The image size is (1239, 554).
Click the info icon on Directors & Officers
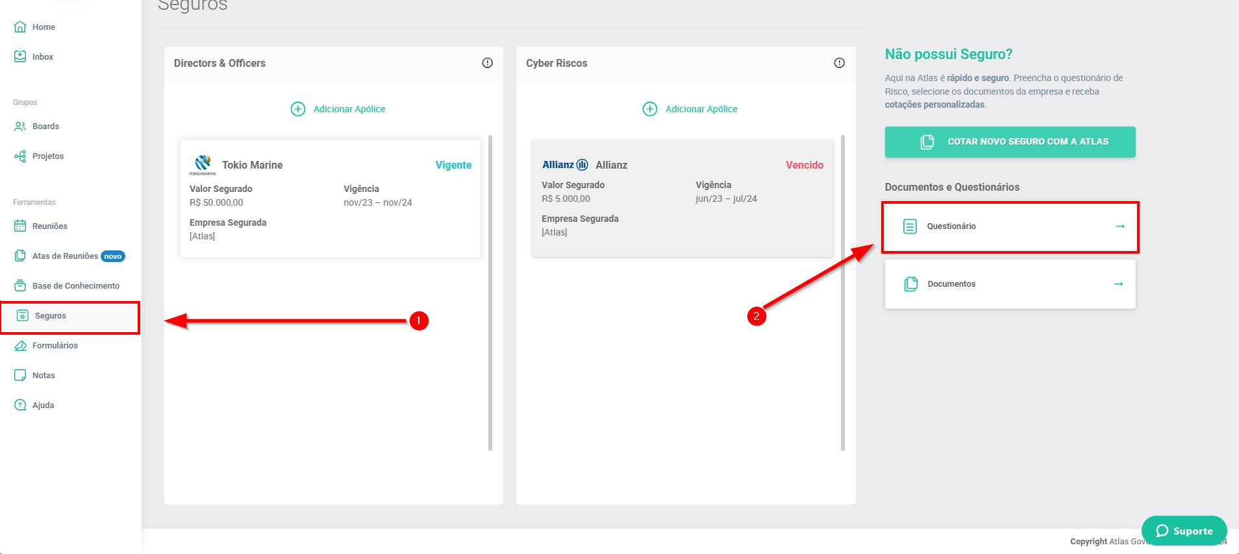pos(487,63)
